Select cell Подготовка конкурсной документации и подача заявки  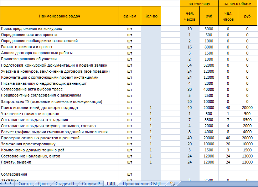click(x=60, y=65)
